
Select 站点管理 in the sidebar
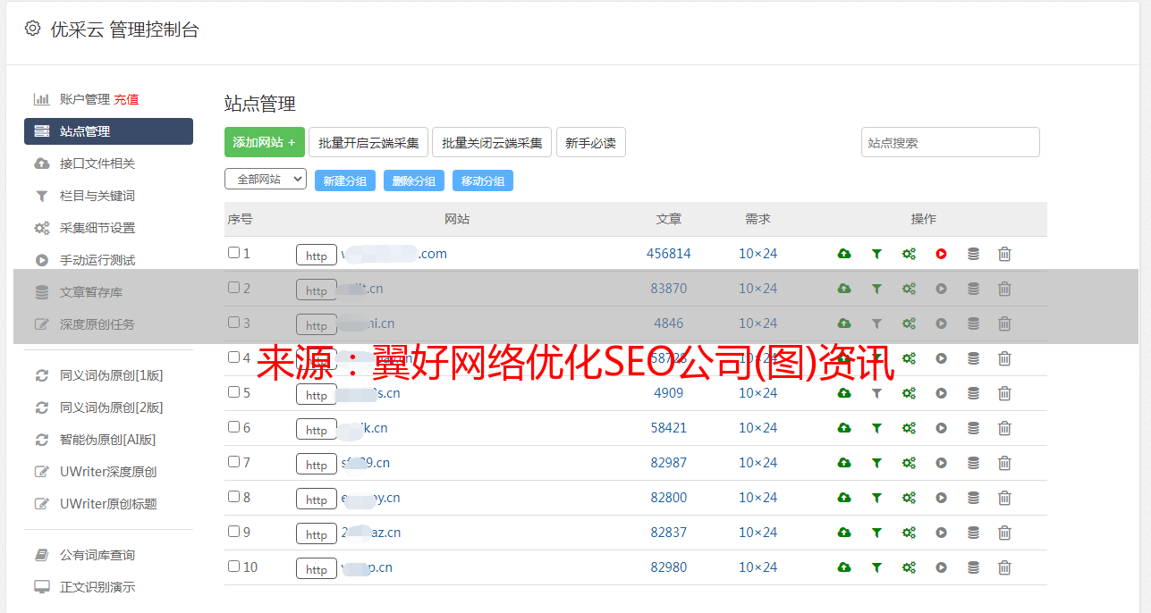click(x=108, y=131)
